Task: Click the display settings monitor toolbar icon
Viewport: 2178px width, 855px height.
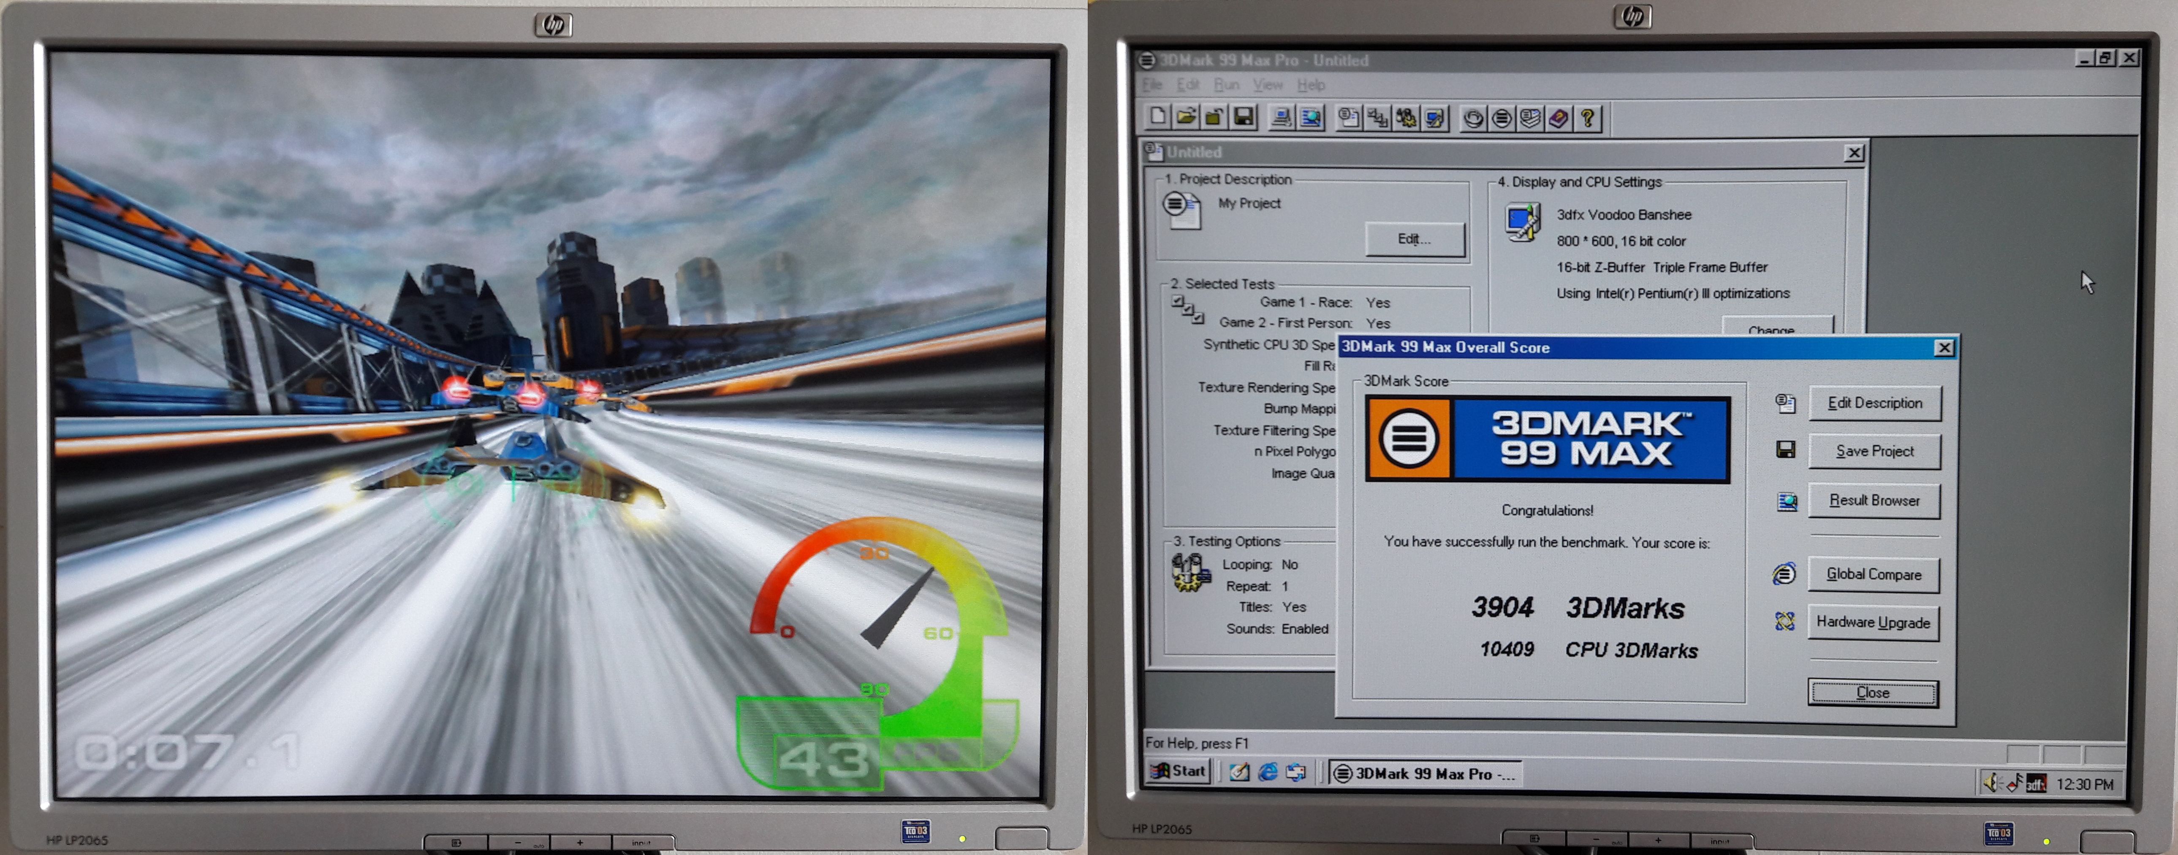Action: pos(1435,117)
